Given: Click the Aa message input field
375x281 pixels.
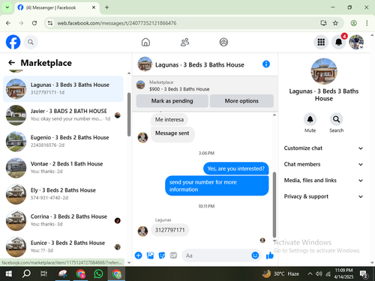Looking at the screenshot, I should pyautogui.click(x=216, y=256).
